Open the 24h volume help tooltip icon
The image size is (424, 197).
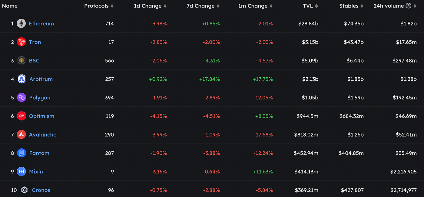(409, 6)
